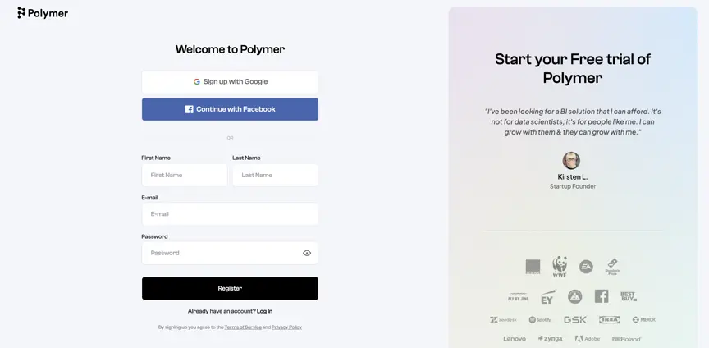Continue with Facebook button
Viewport: 709px width, 348px height.
tap(230, 109)
